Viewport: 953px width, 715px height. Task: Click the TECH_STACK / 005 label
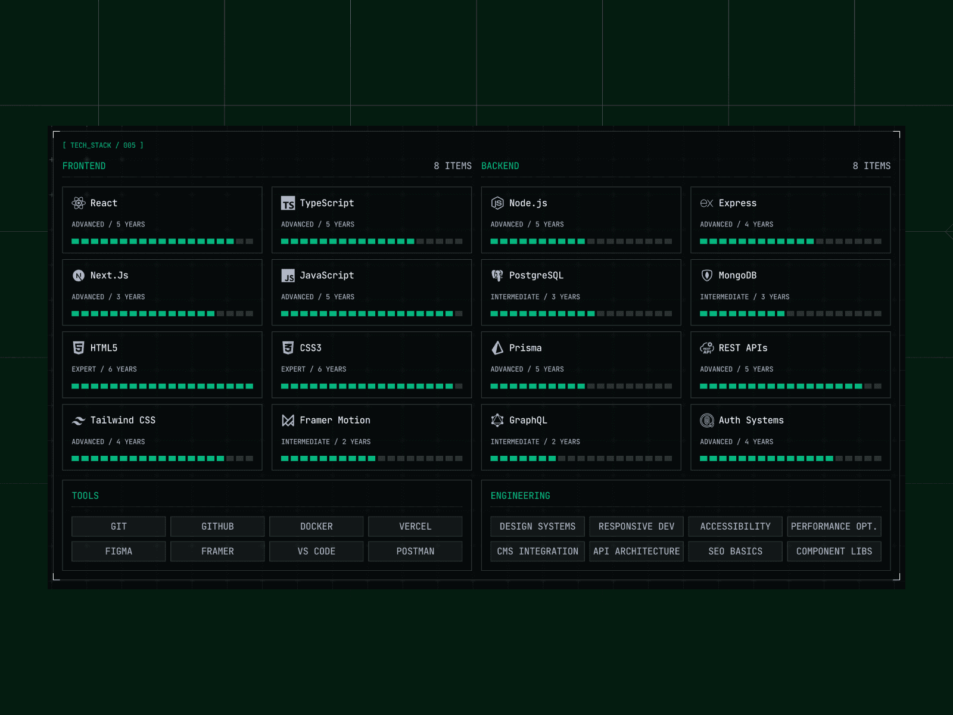coord(103,145)
